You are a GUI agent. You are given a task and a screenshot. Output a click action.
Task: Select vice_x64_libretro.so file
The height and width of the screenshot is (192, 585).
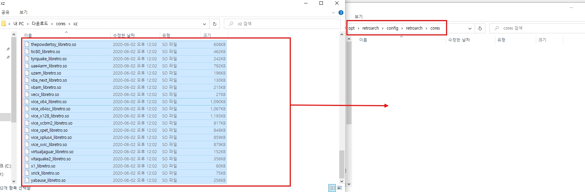[x=125, y=102]
